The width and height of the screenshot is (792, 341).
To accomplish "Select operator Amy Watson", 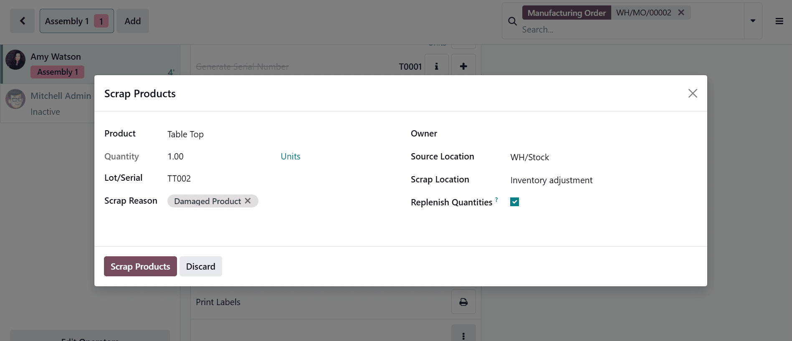I will pos(90,64).
